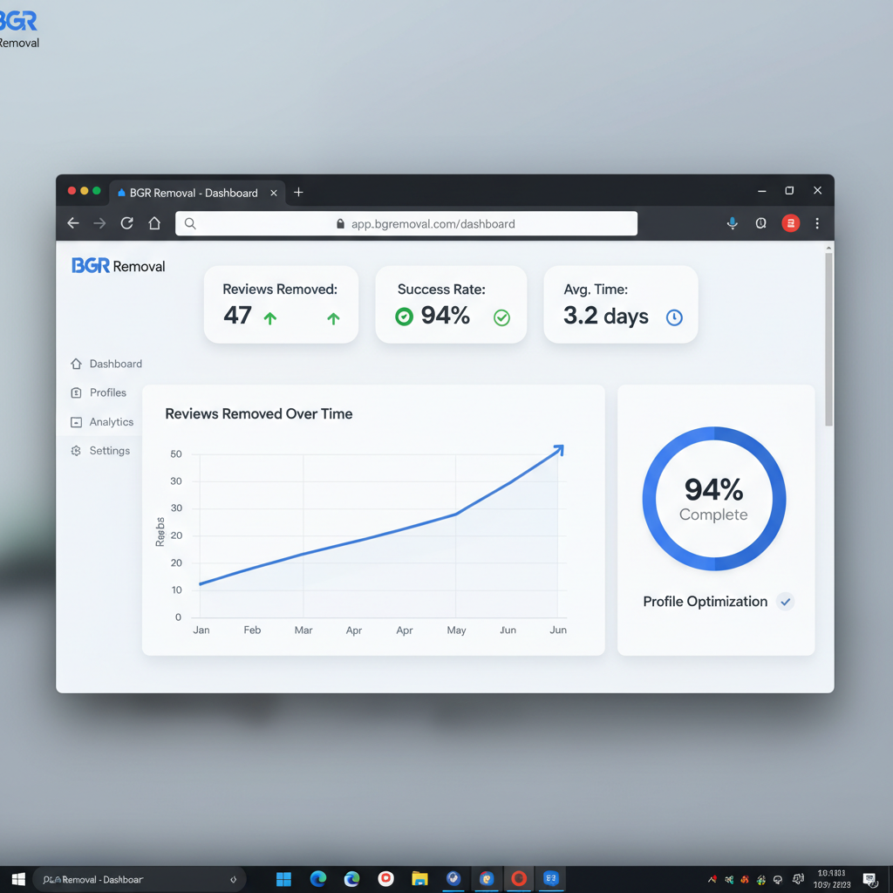Click the Profile Optimization label
This screenshot has height=893, width=893.
[705, 602]
